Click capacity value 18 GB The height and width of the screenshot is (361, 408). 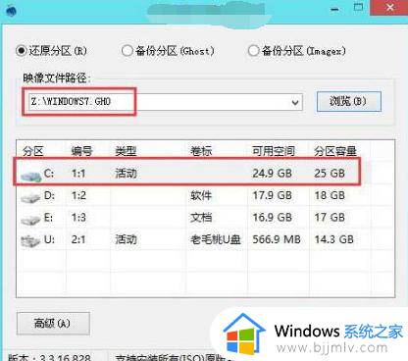(330, 195)
